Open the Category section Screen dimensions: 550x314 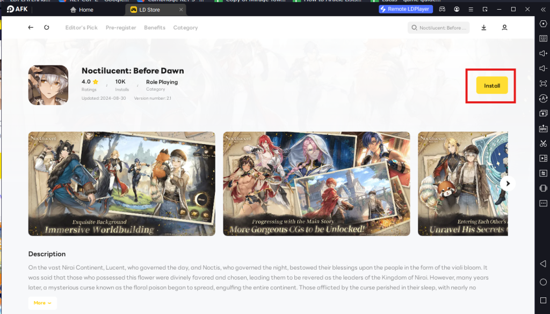tap(185, 27)
